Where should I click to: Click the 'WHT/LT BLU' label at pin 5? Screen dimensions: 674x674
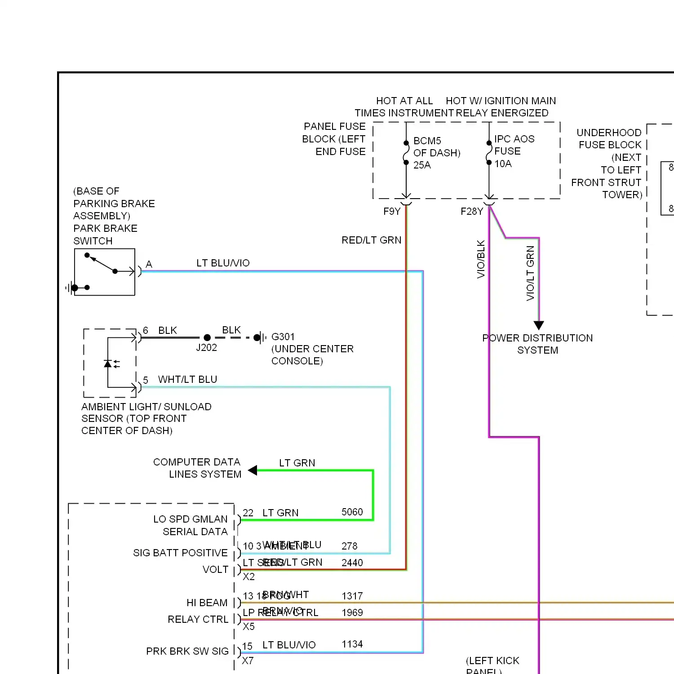187,379
